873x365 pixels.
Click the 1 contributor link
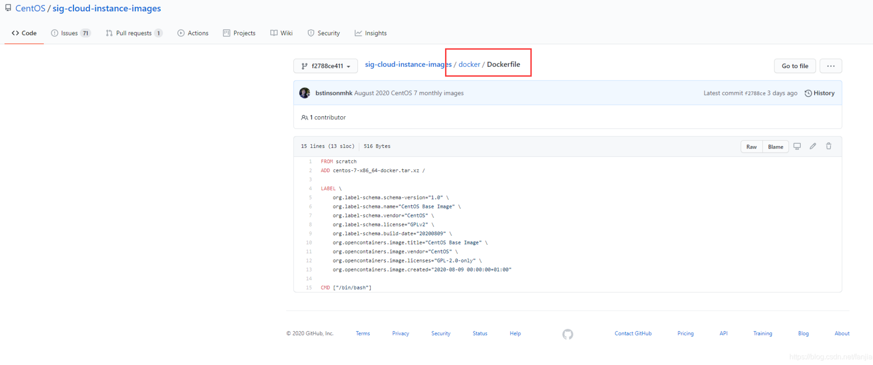[323, 118]
